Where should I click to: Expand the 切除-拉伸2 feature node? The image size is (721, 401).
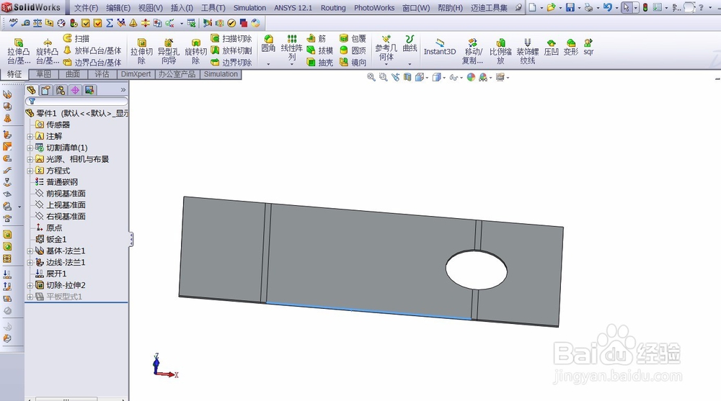point(30,286)
